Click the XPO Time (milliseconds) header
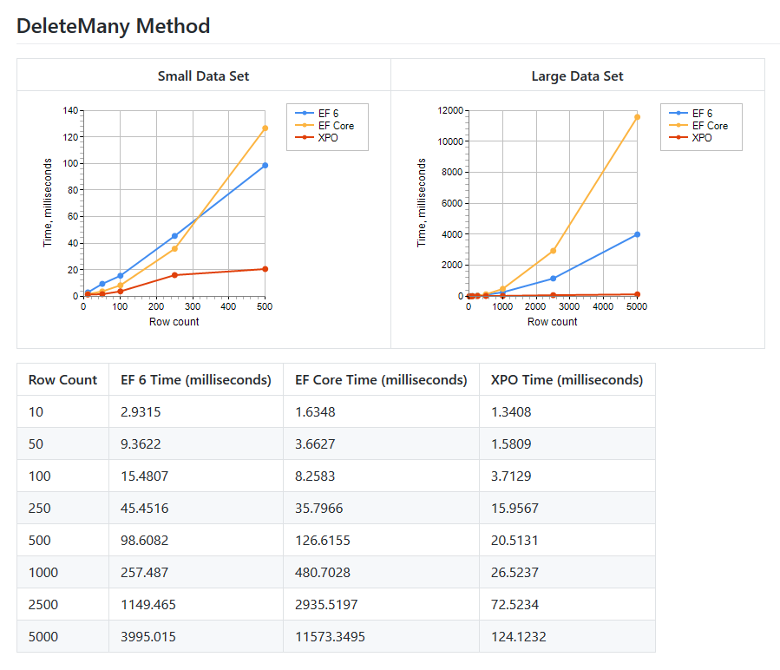The width and height of the screenshot is (780, 670). (x=567, y=380)
